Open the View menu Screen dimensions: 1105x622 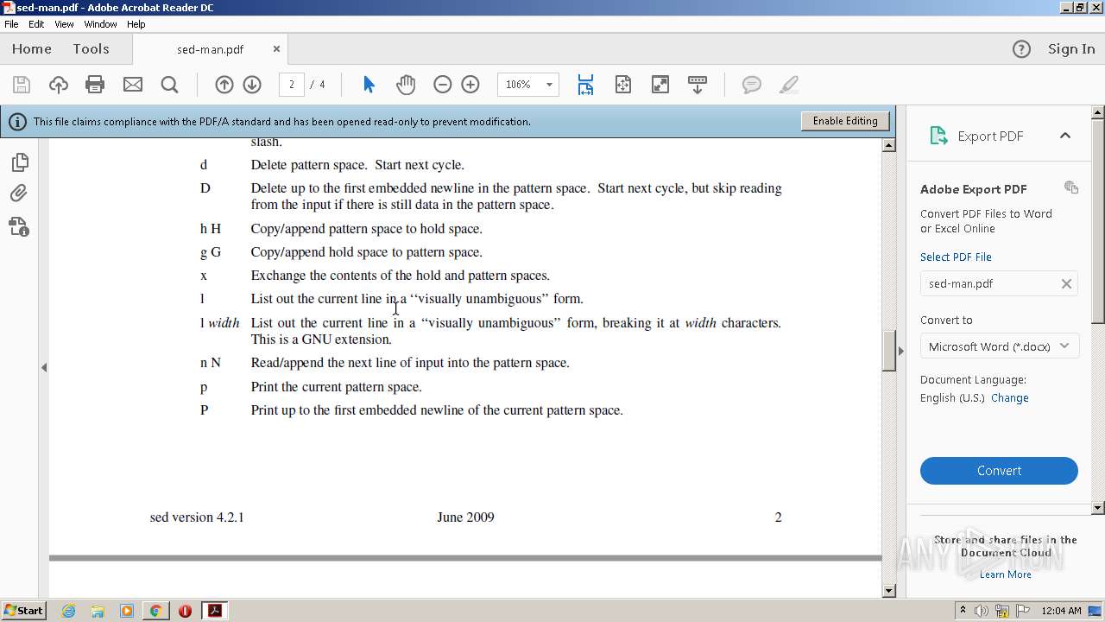click(x=64, y=24)
